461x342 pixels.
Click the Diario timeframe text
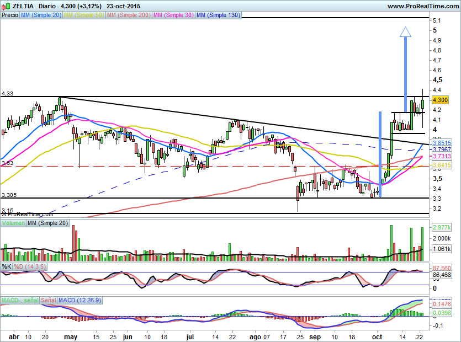click(47, 6)
